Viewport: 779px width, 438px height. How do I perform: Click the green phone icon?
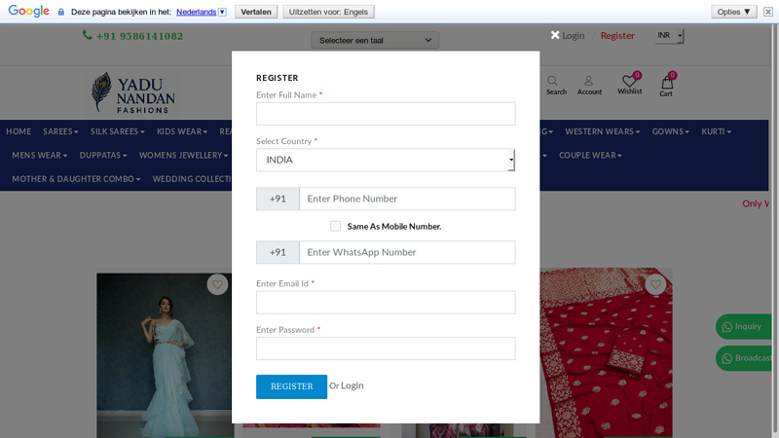click(88, 35)
